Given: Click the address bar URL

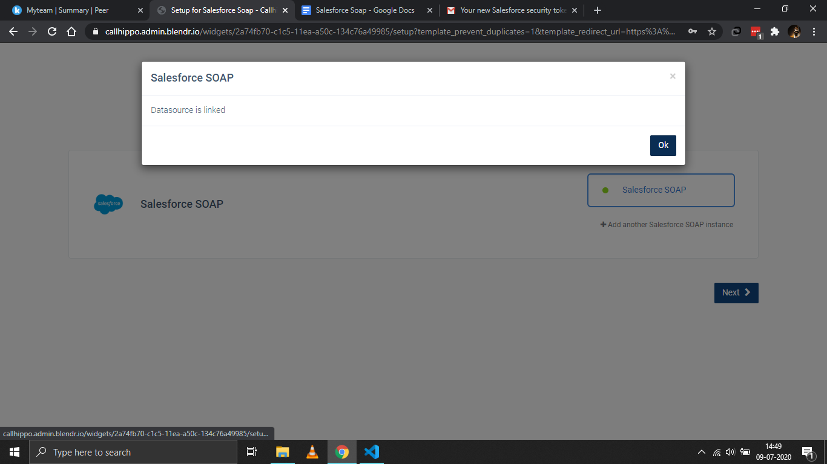Looking at the screenshot, I should [x=390, y=31].
